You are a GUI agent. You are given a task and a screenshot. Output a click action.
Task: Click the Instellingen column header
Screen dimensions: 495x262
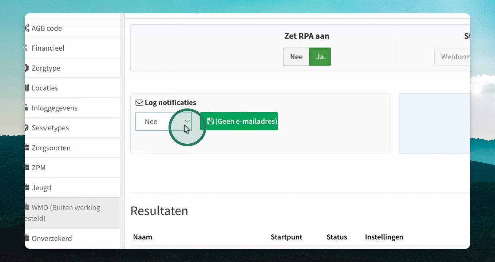coord(384,237)
